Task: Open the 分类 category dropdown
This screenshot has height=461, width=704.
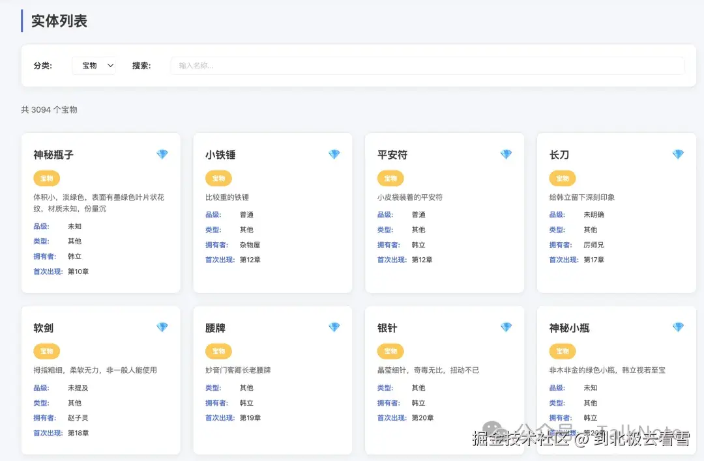Action: click(93, 65)
